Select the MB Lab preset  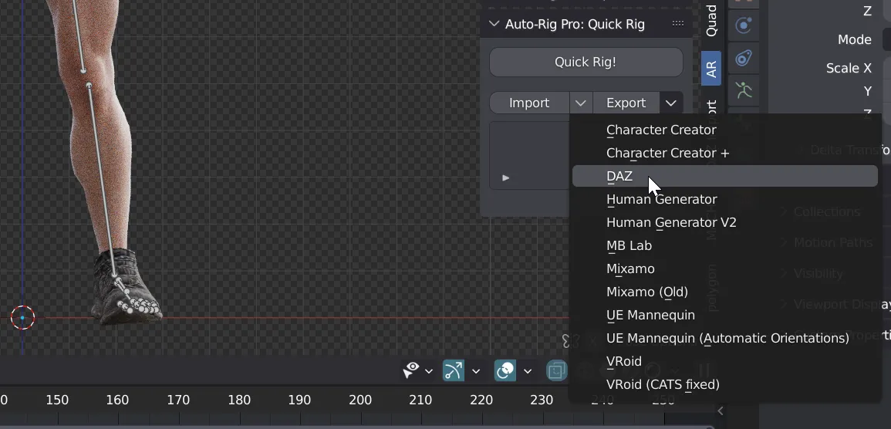[x=724, y=245]
